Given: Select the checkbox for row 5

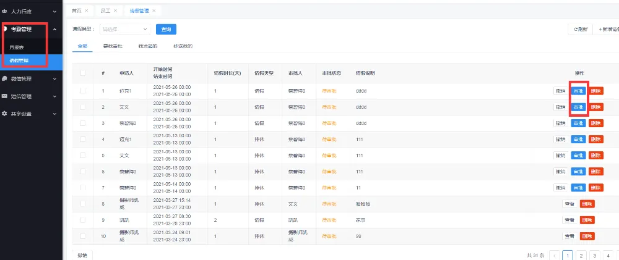Looking at the screenshot, I should point(83,155).
